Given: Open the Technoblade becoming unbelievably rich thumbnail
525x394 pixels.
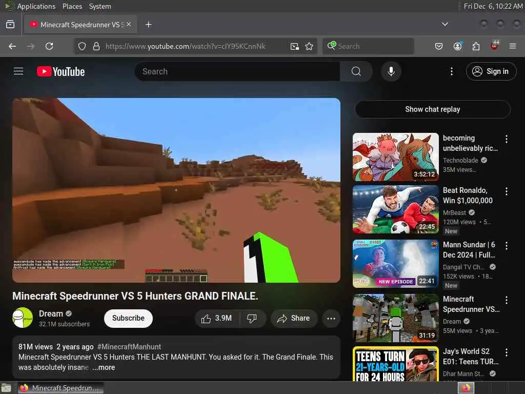Looking at the screenshot, I should point(395,157).
